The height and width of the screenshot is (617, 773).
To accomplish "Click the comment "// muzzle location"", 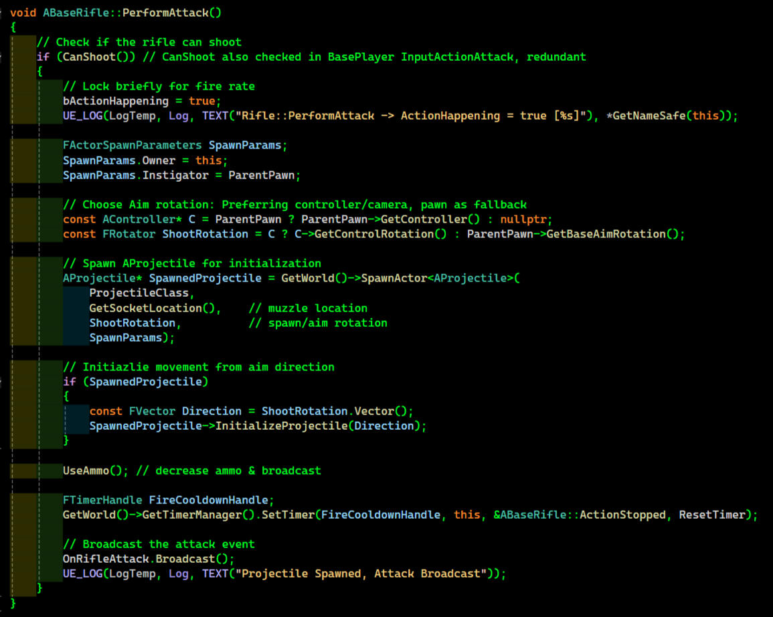I will coord(308,308).
